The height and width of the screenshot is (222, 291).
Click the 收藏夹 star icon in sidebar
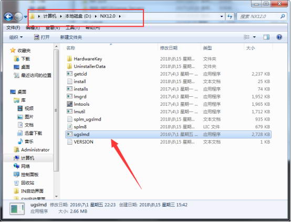(x=13, y=50)
